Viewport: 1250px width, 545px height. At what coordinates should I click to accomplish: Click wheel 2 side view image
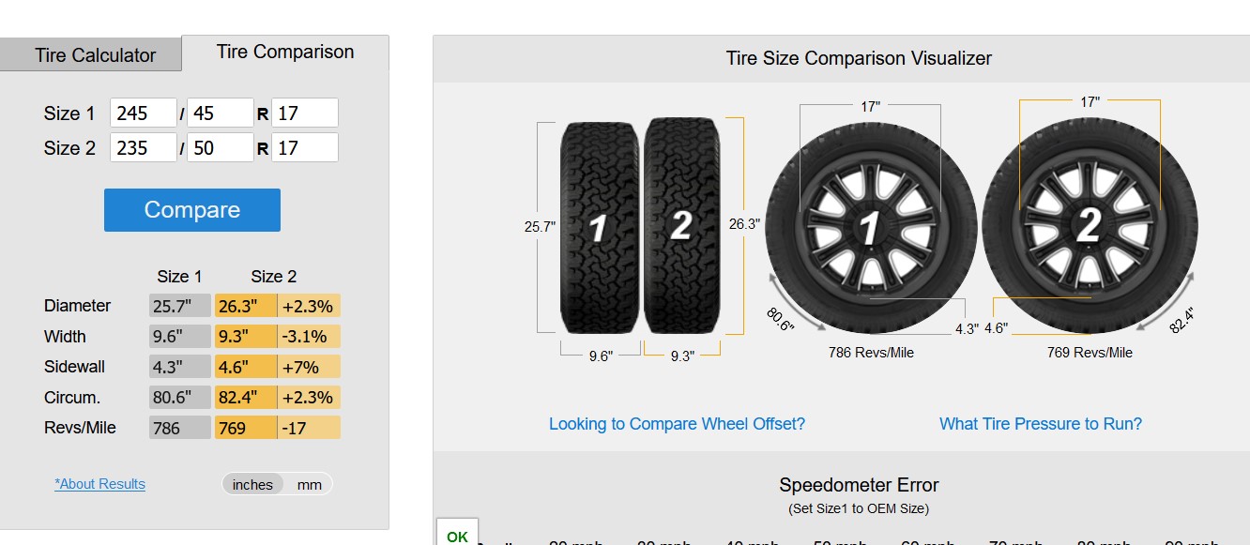1090,228
